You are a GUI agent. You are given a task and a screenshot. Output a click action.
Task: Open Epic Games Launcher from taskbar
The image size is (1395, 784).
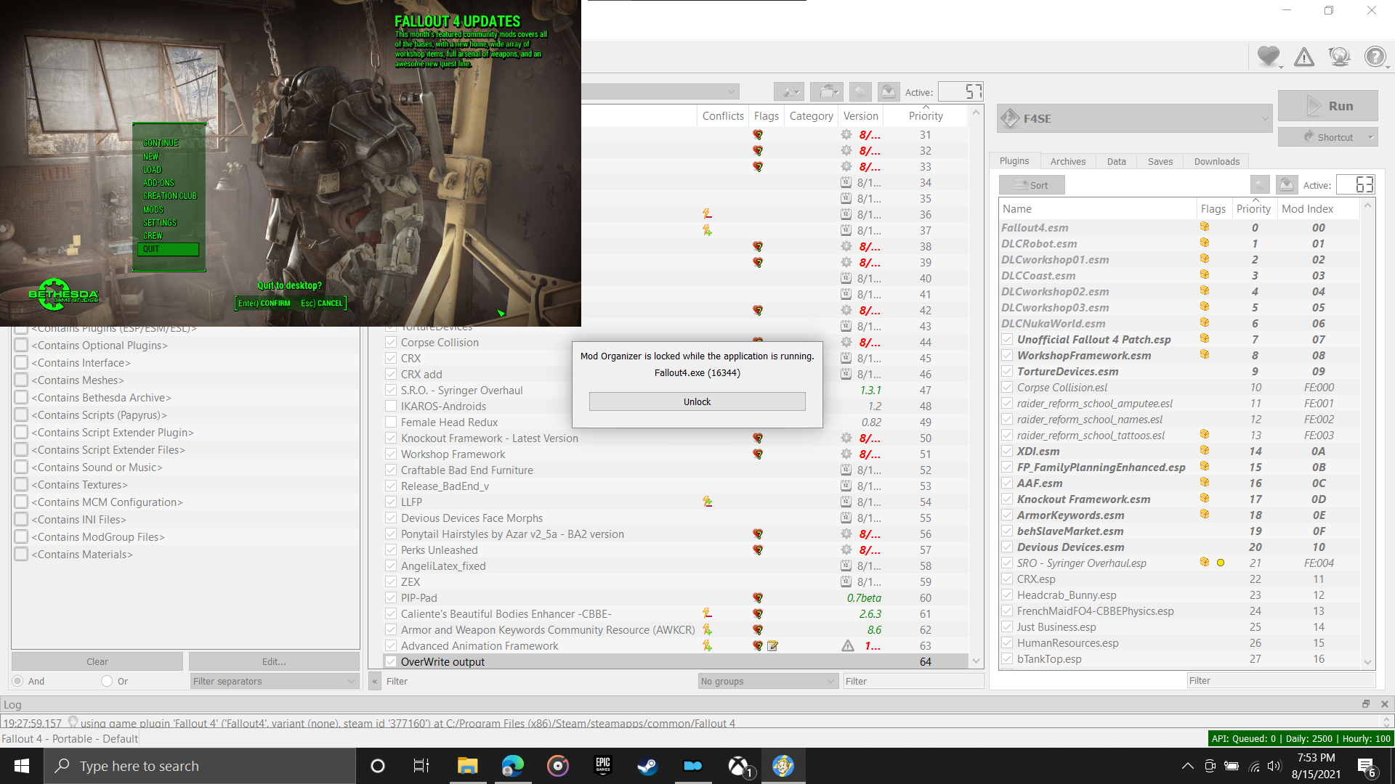pos(602,766)
